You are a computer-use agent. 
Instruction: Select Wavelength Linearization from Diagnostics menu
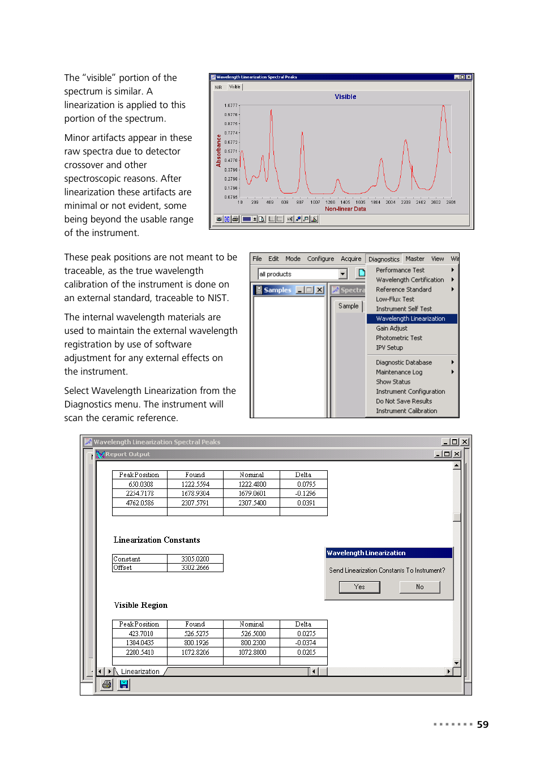pyautogui.click(x=412, y=319)
